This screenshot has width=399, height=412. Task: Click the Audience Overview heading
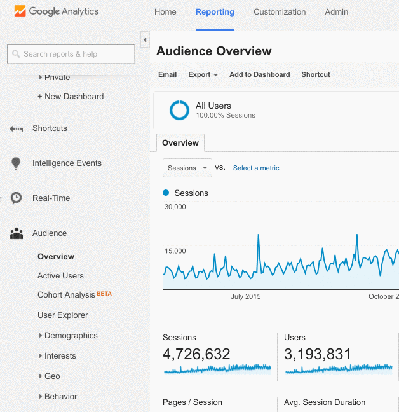[214, 51]
